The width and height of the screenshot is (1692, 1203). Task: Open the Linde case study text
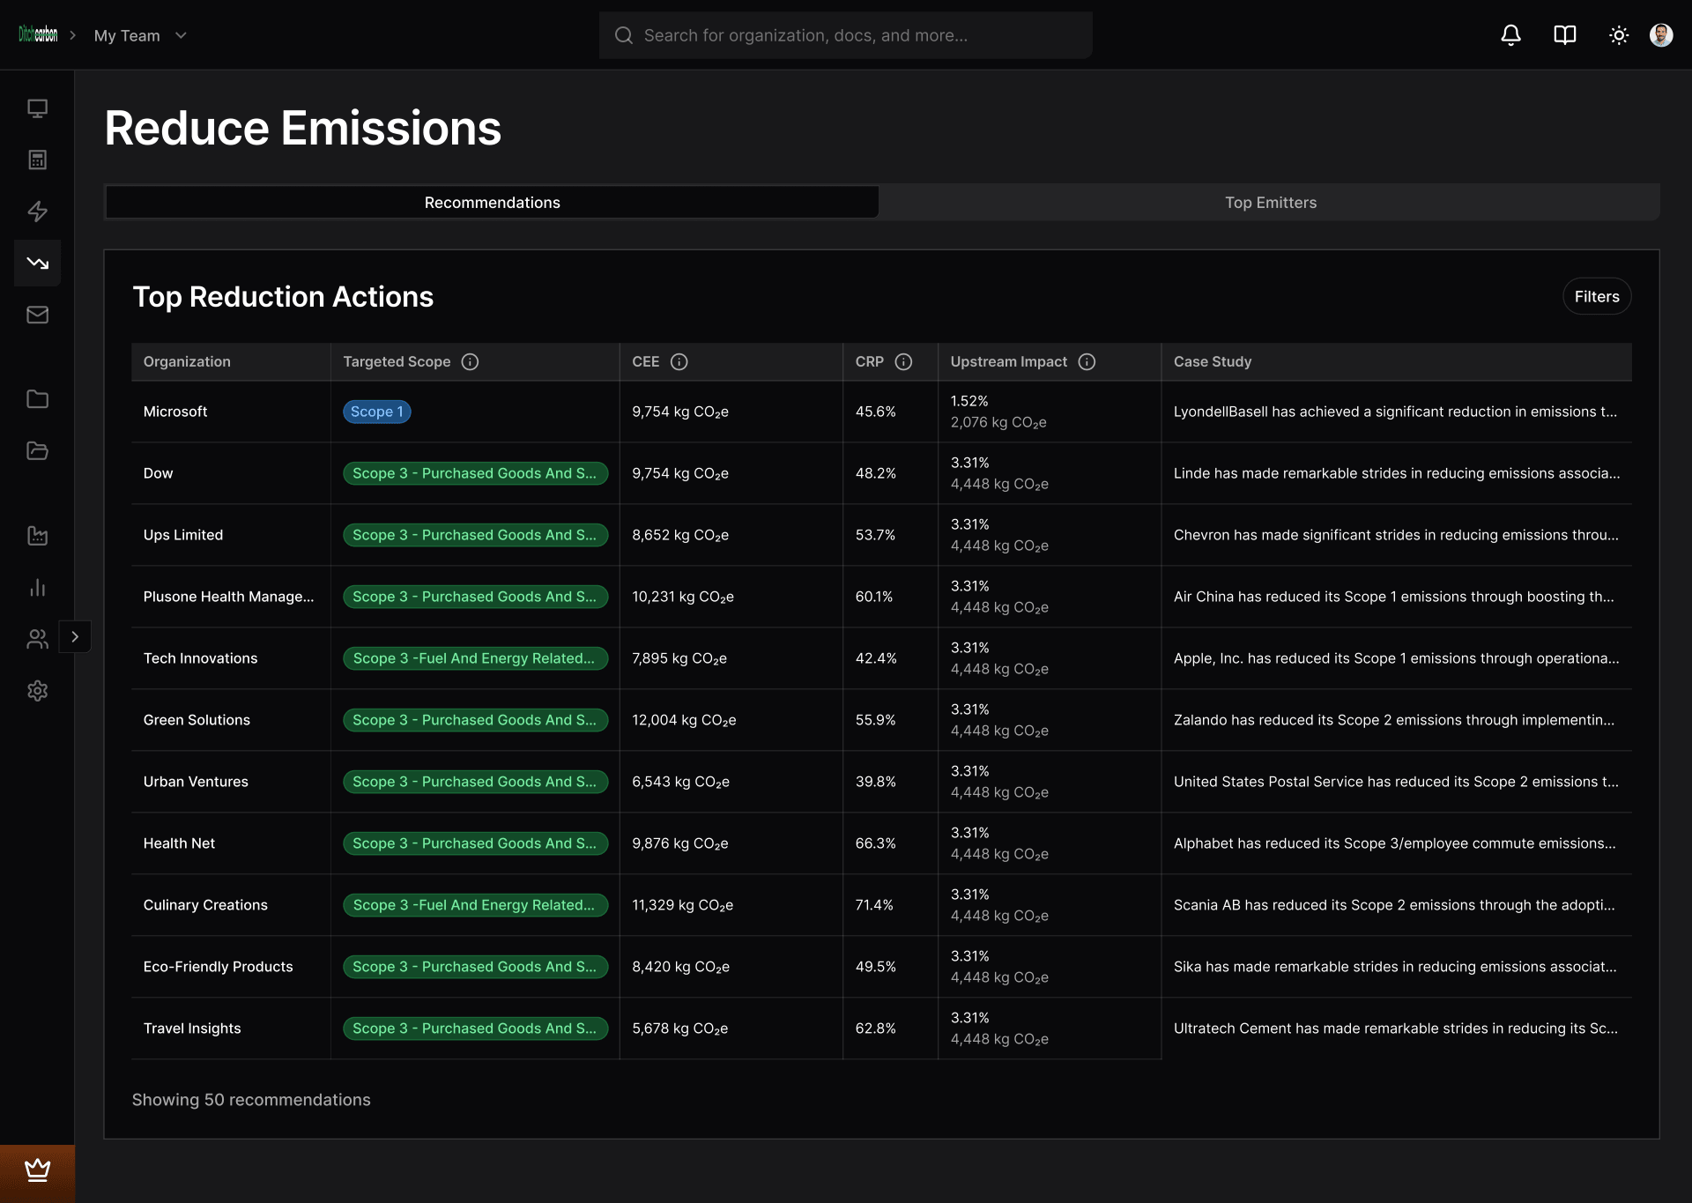[1397, 473]
